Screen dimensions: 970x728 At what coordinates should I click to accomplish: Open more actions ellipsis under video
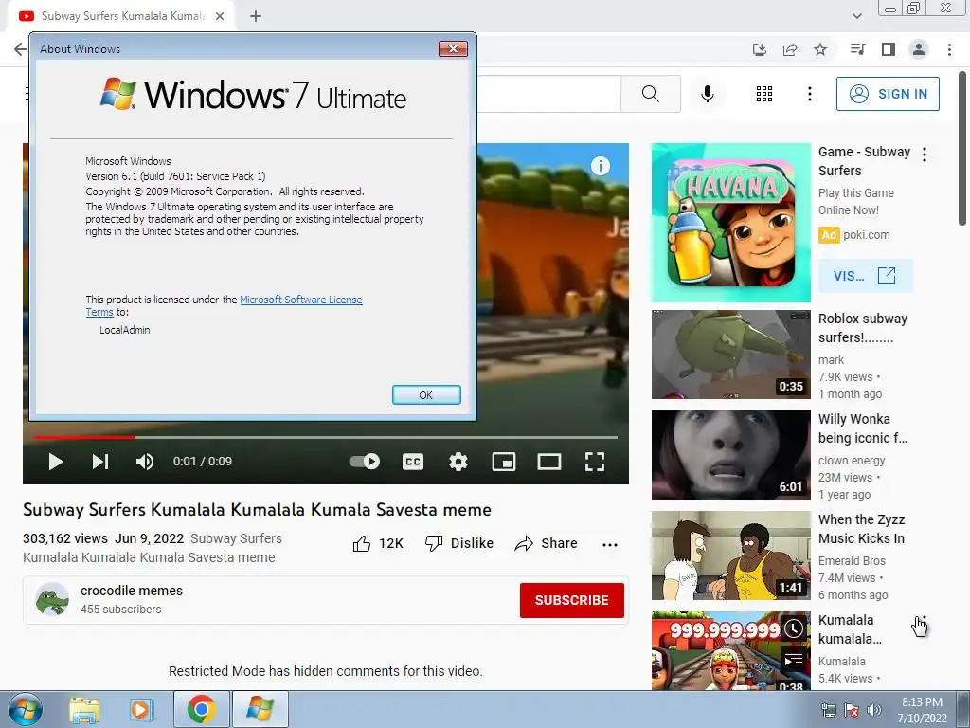click(x=609, y=545)
